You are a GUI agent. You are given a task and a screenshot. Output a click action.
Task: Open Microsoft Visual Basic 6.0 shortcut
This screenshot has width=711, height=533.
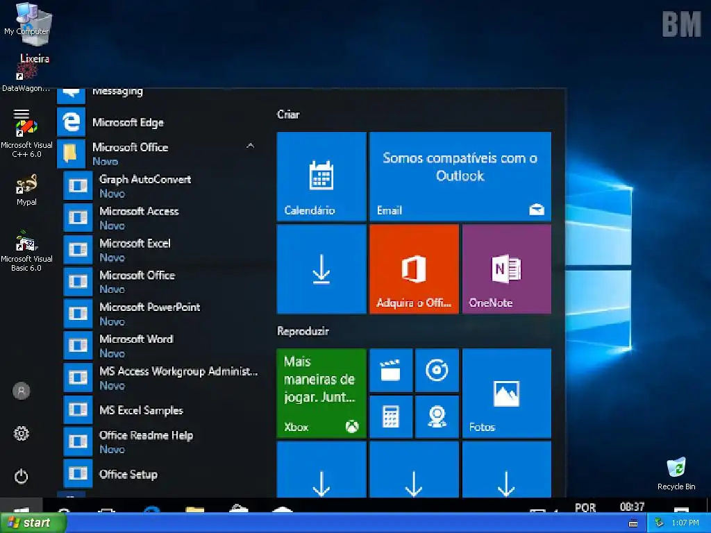tap(26, 251)
